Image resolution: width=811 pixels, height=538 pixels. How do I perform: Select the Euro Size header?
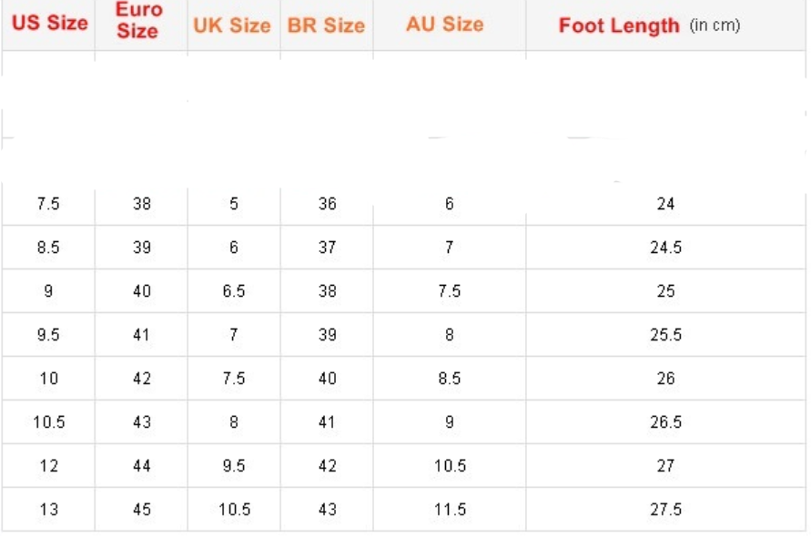pyautogui.click(x=138, y=21)
